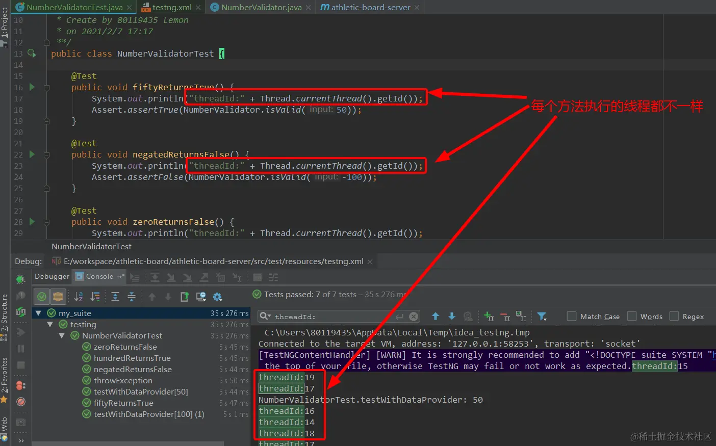Click NumberValidatorTest breadcrumb below editor

(x=91, y=246)
